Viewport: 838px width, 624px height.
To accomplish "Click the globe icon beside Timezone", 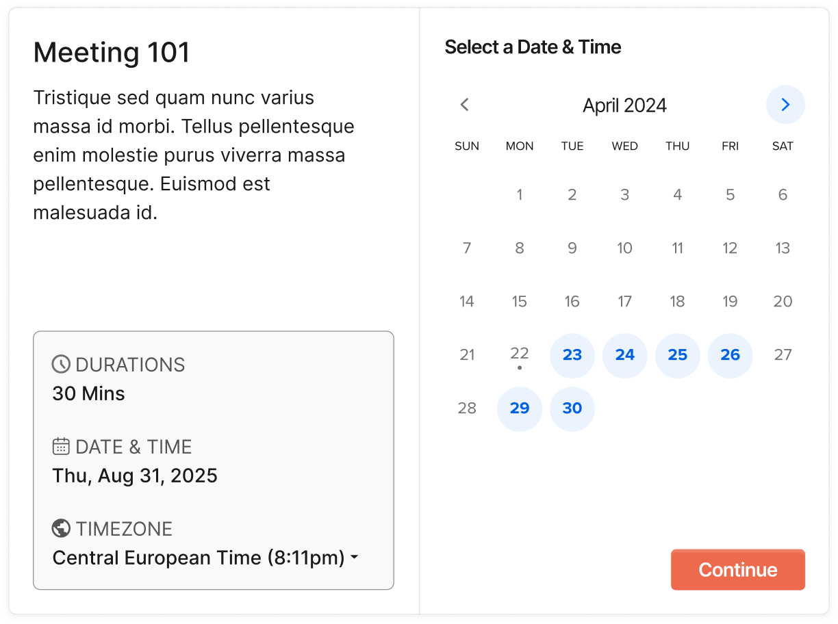I will coord(61,528).
